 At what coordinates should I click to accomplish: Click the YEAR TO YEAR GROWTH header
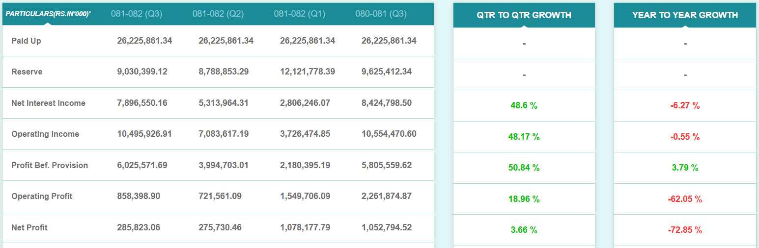(685, 15)
